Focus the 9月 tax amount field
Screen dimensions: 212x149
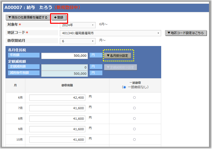pos(57,129)
